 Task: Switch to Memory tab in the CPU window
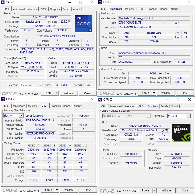click(x=32, y=9)
